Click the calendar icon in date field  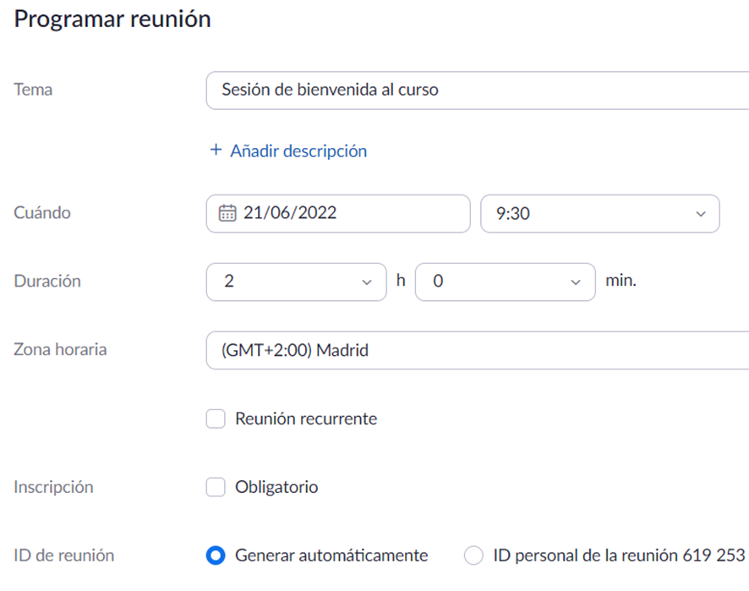[x=227, y=213]
